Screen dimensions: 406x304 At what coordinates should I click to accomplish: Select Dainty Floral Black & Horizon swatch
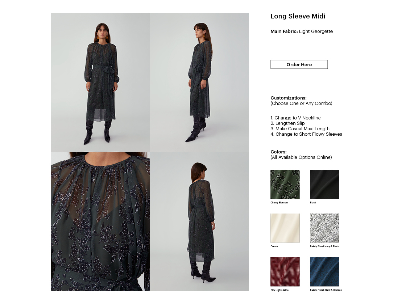coord(324,272)
